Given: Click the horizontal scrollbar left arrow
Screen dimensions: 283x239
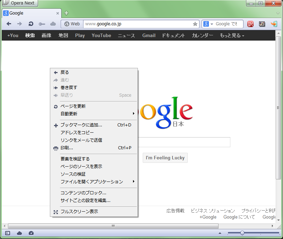Looking at the screenshot, I should (x=5, y=226).
